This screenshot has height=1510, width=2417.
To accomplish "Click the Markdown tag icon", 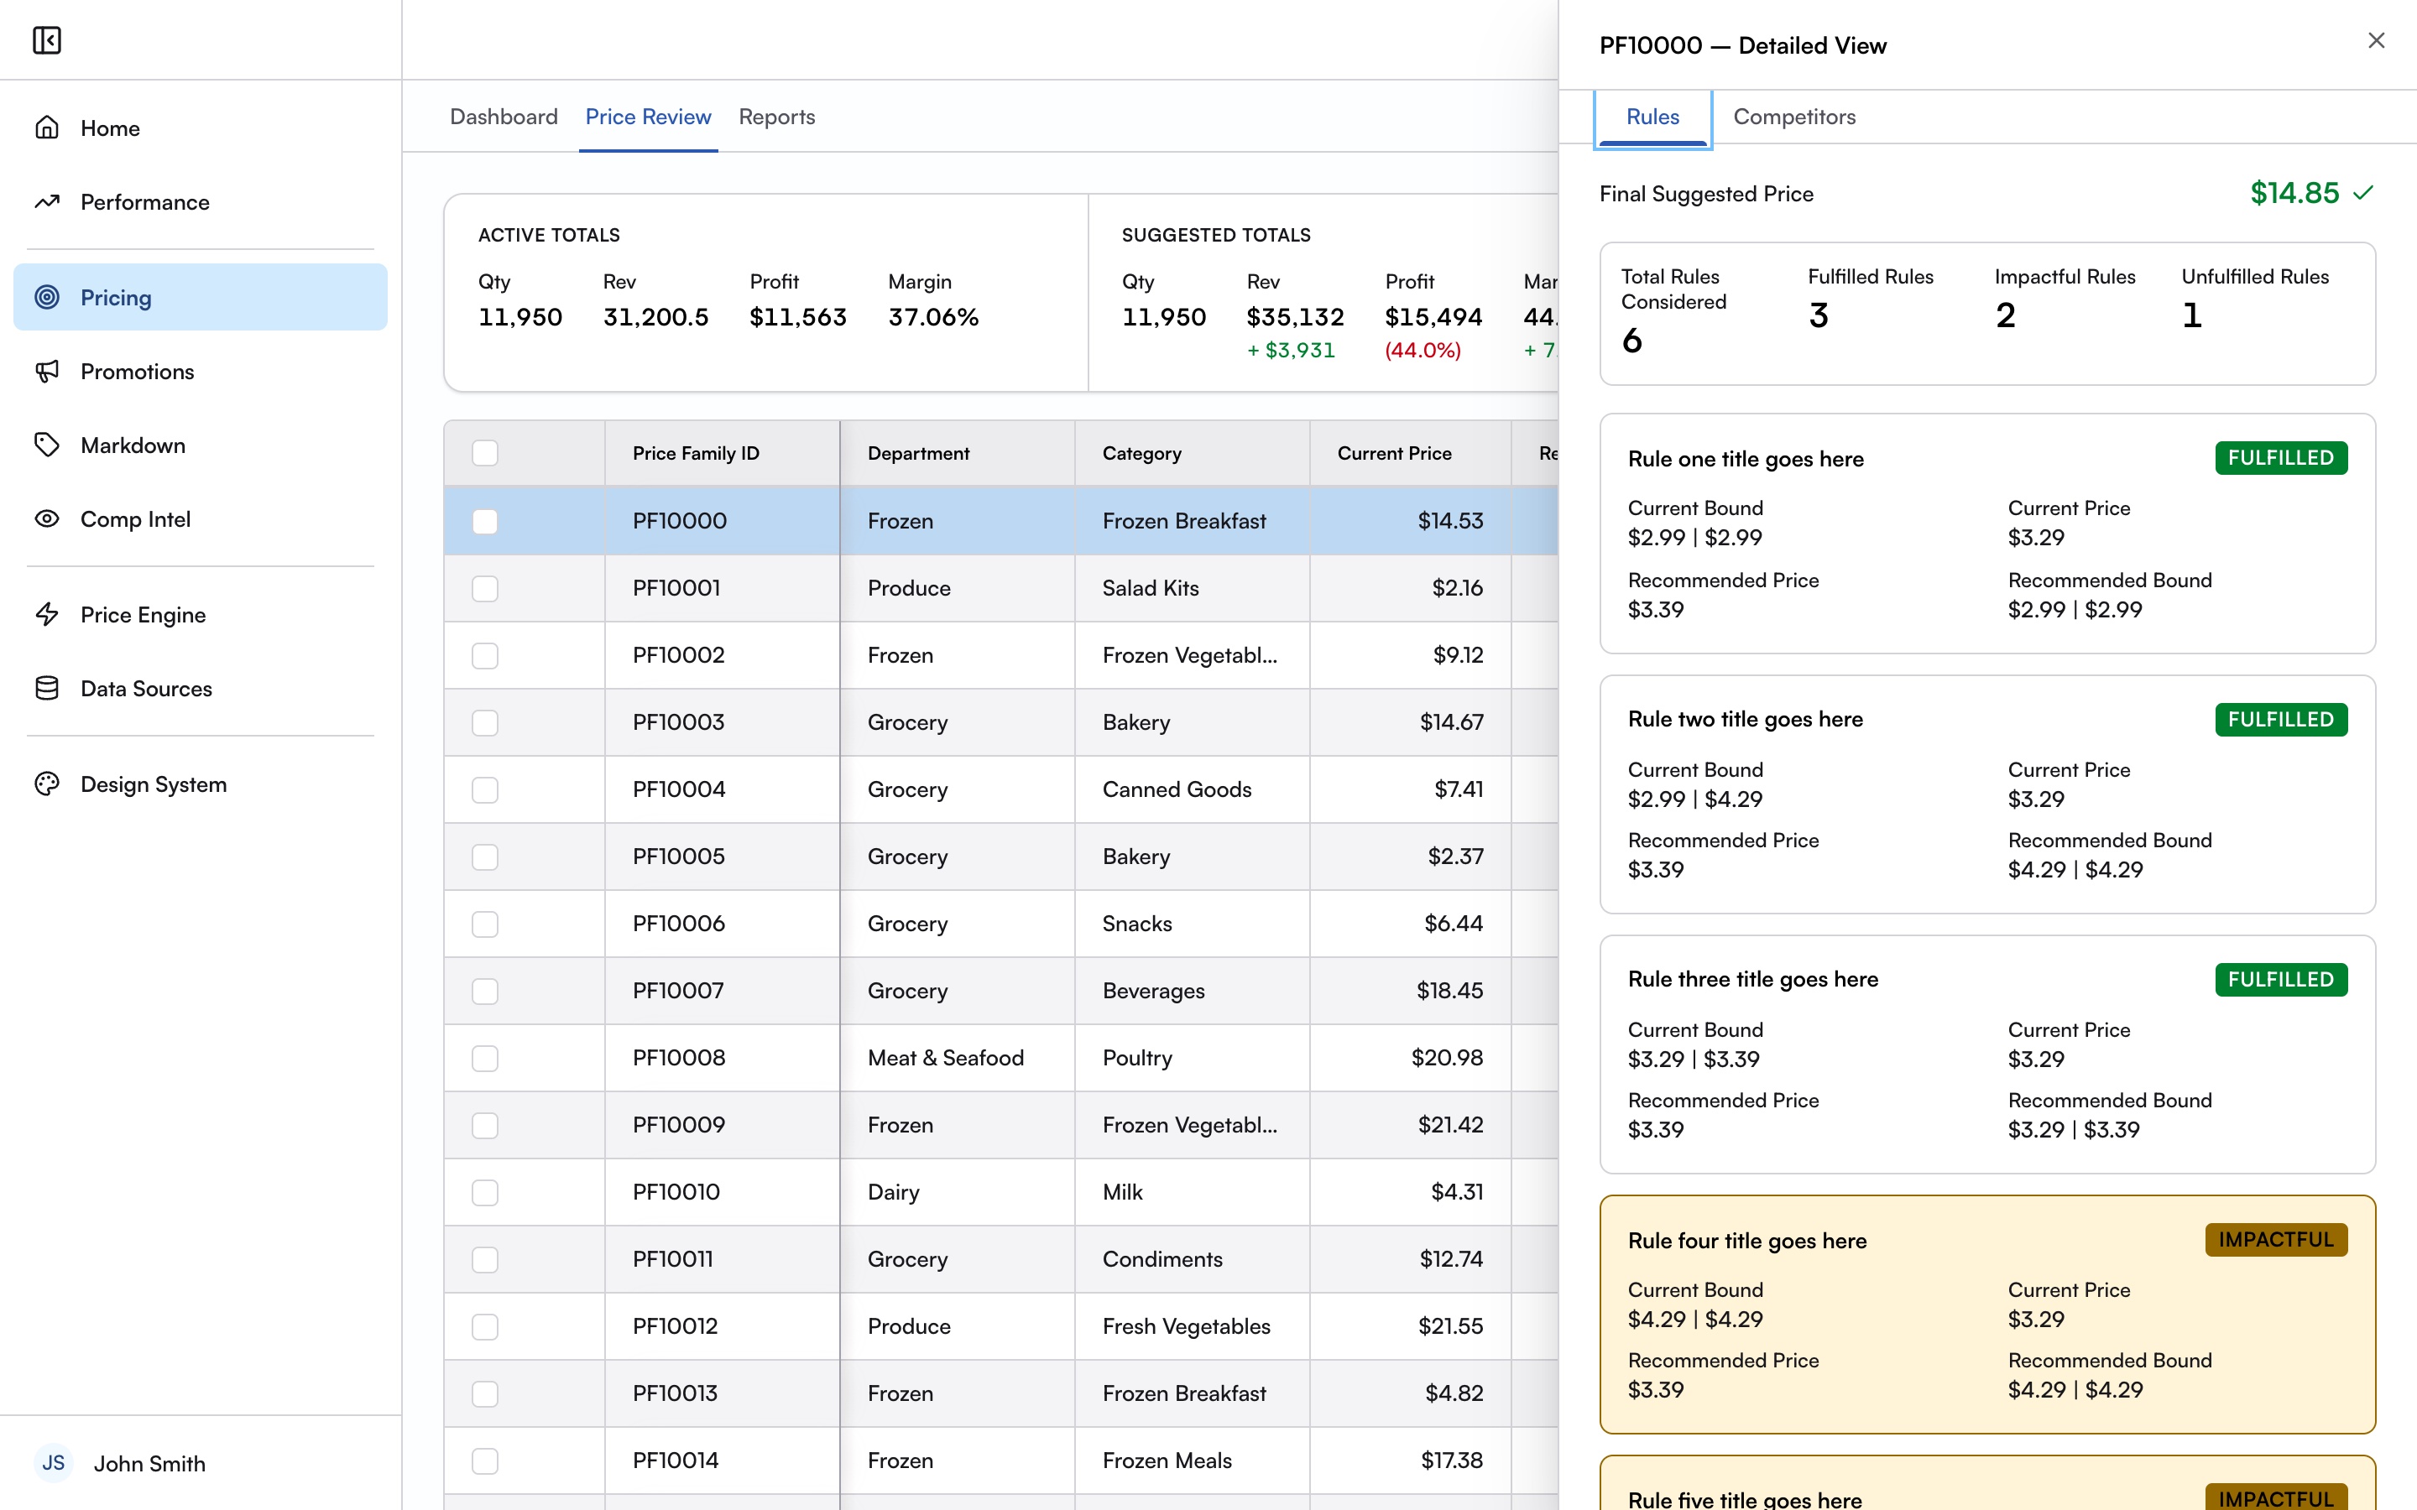I will tap(47, 445).
